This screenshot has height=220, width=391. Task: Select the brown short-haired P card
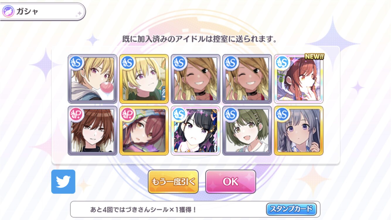click(92, 131)
